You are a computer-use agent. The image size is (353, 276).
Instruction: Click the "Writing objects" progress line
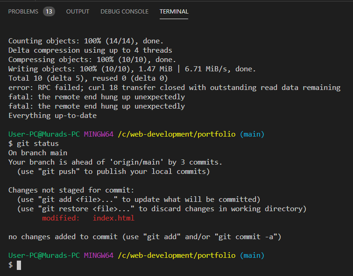point(132,69)
